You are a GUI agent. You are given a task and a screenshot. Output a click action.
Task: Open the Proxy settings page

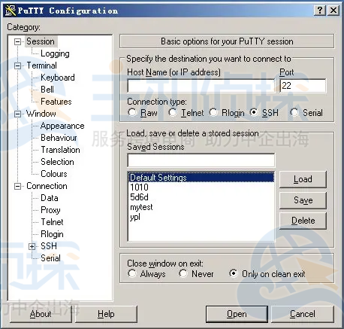pos(50,210)
